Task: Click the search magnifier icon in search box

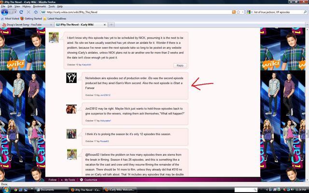Action: tap(305, 12)
